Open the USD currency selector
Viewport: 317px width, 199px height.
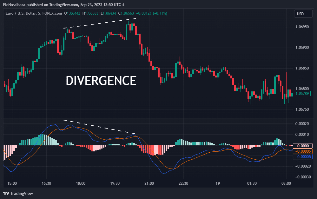click(x=303, y=14)
